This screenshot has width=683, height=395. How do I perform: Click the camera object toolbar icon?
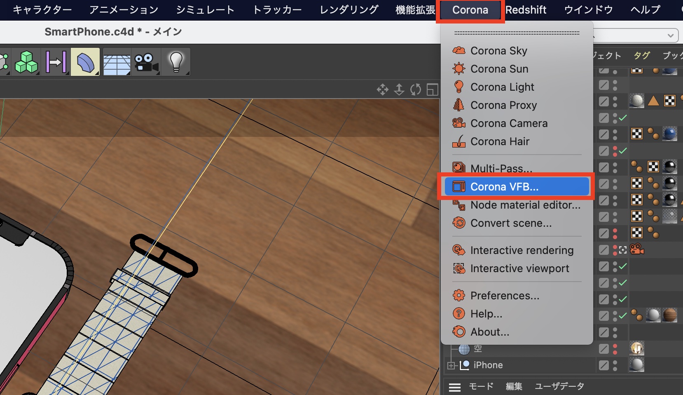pos(146,62)
